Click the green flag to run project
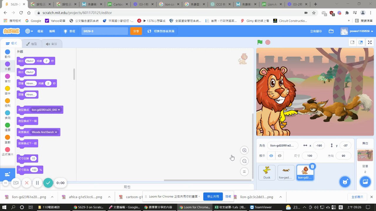 click(260, 42)
